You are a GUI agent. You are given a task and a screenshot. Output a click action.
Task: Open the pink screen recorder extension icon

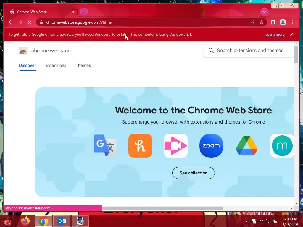tap(176, 145)
